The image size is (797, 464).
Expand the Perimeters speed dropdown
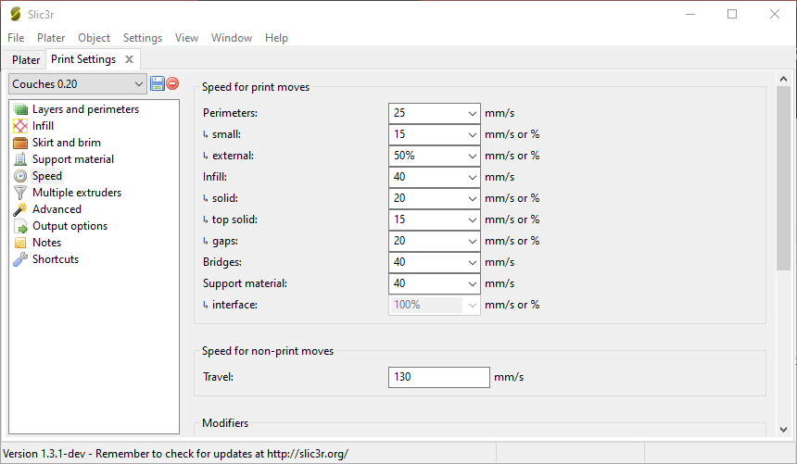(473, 113)
